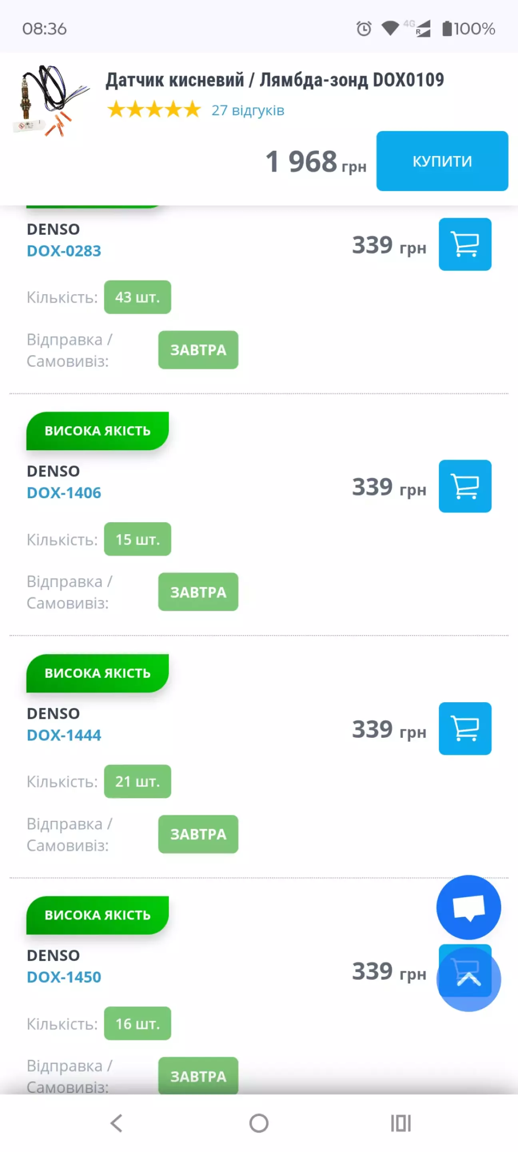The image size is (518, 1152).
Task: Open the recent apps navigation icon
Action: click(400, 1123)
